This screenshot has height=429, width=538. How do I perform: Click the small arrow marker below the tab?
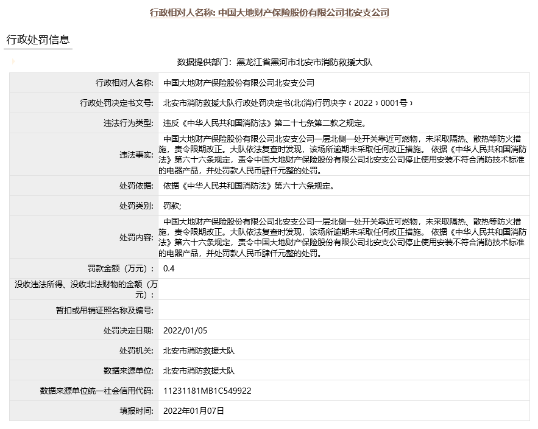click(x=13, y=61)
